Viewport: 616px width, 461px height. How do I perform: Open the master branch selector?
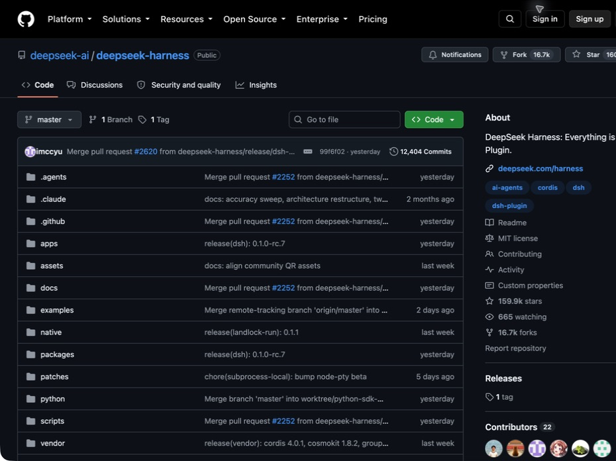[x=49, y=119]
